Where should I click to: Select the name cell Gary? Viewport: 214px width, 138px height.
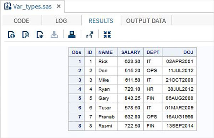tap(106, 98)
